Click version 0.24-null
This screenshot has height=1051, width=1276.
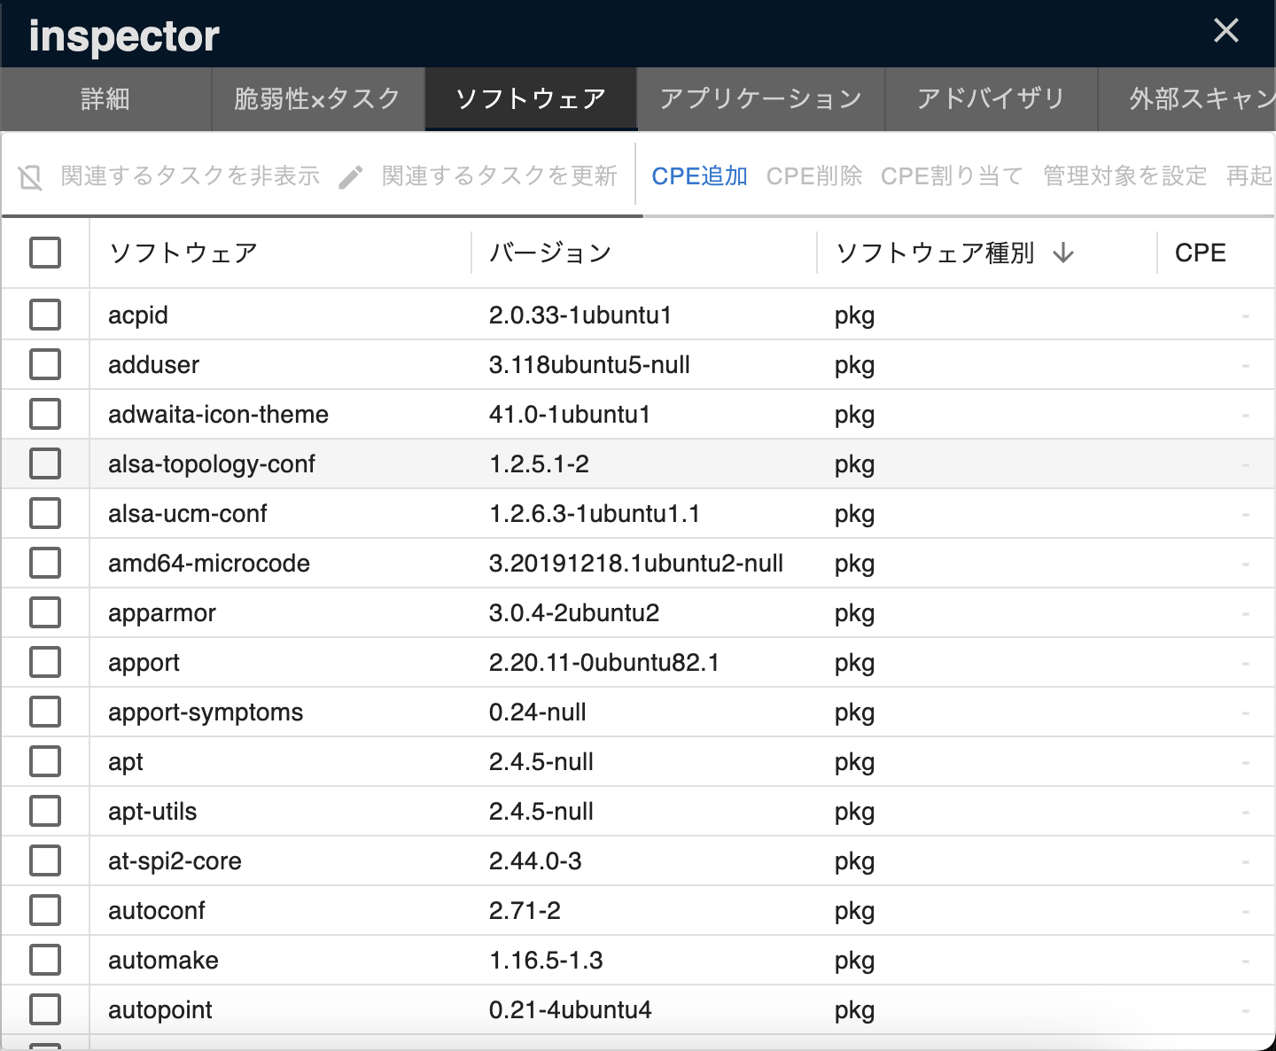tap(538, 712)
